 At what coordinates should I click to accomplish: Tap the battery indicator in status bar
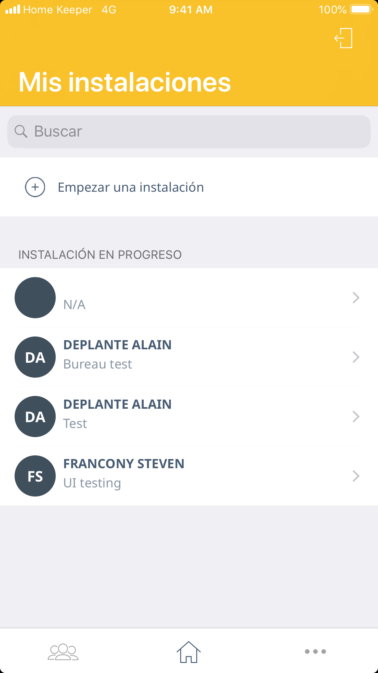coord(361,9)
